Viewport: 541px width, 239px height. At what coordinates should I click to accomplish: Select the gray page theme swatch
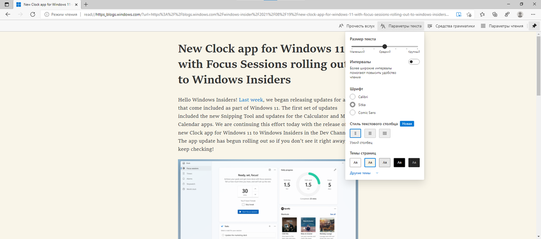pos(385,162)
